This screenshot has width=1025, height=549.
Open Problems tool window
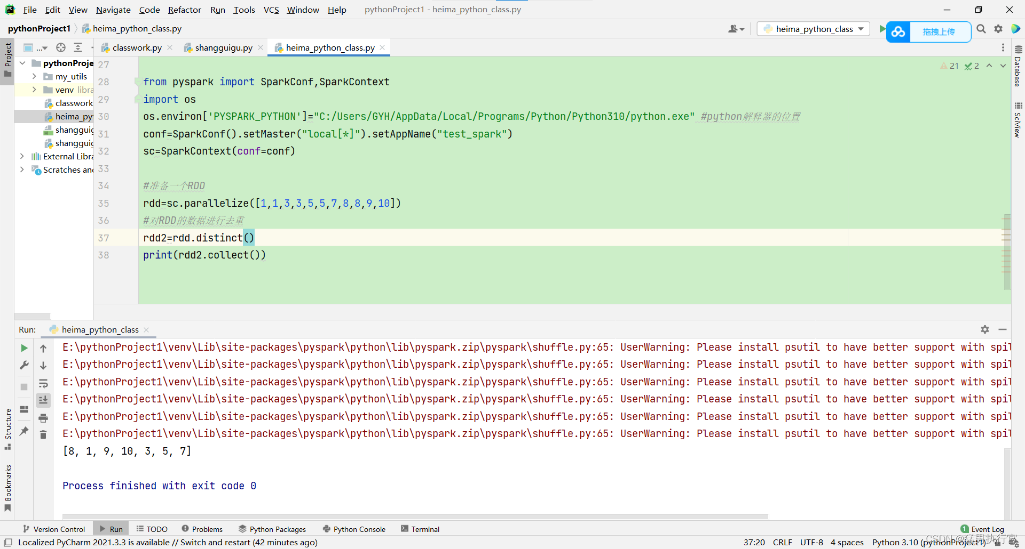coord(202,529)
